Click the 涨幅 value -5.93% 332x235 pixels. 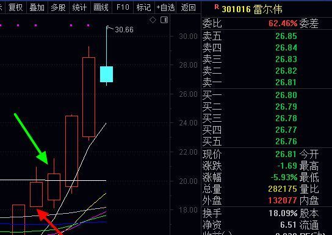pyautogui.click(x=284, y=177)
